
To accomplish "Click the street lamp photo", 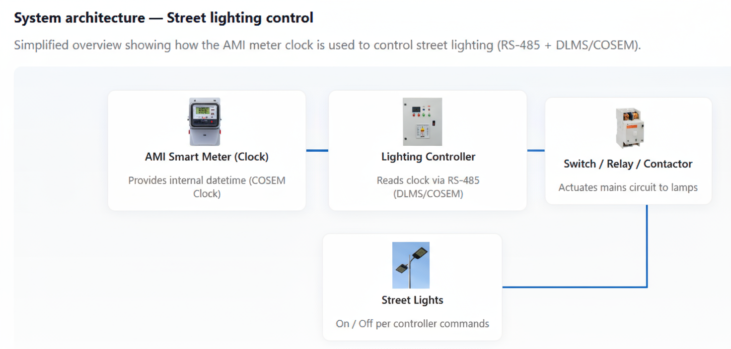I will (411, 265).
